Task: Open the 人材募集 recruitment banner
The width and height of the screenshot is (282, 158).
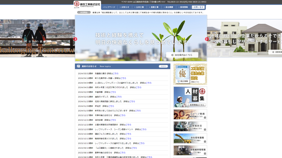Action: pyautogui.click(x=190, y=97)
